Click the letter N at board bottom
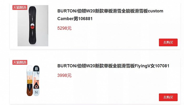This screenshot has height=105, width=184. point(36,92)
